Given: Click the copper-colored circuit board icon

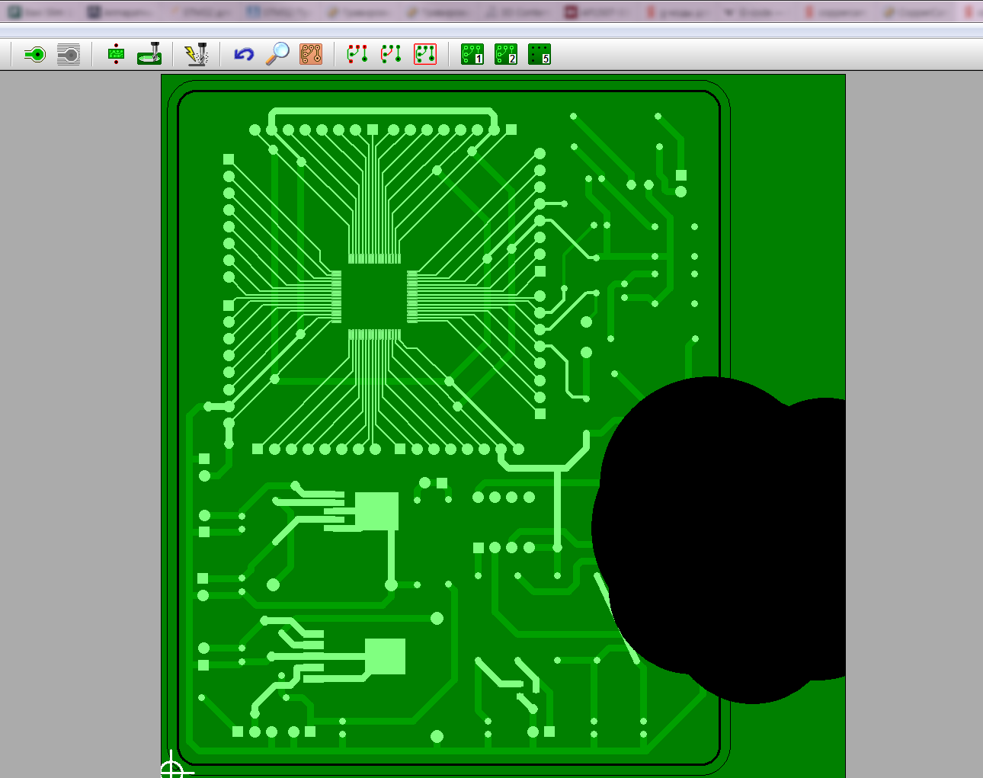Looking at the screenshot, I should click(x=311, y=54).
